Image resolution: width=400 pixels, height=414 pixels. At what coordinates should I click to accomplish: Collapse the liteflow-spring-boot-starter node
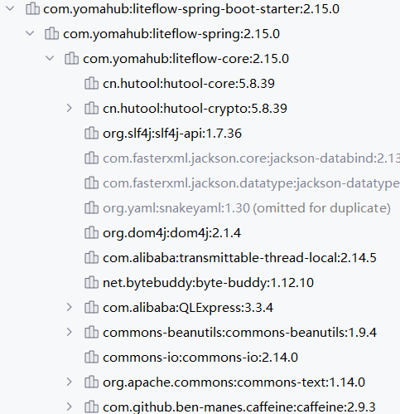(10, 8)
